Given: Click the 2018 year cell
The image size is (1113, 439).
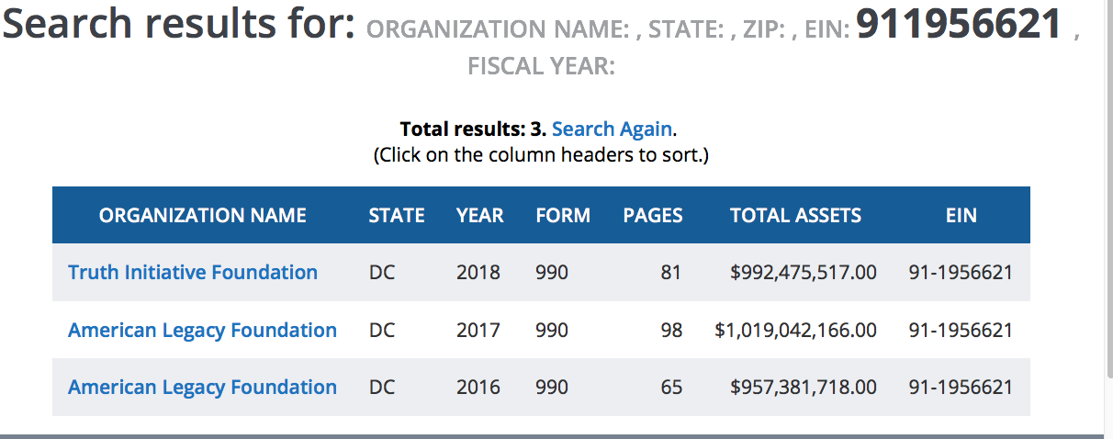Looking at the screenshot, I should [478, 273].
